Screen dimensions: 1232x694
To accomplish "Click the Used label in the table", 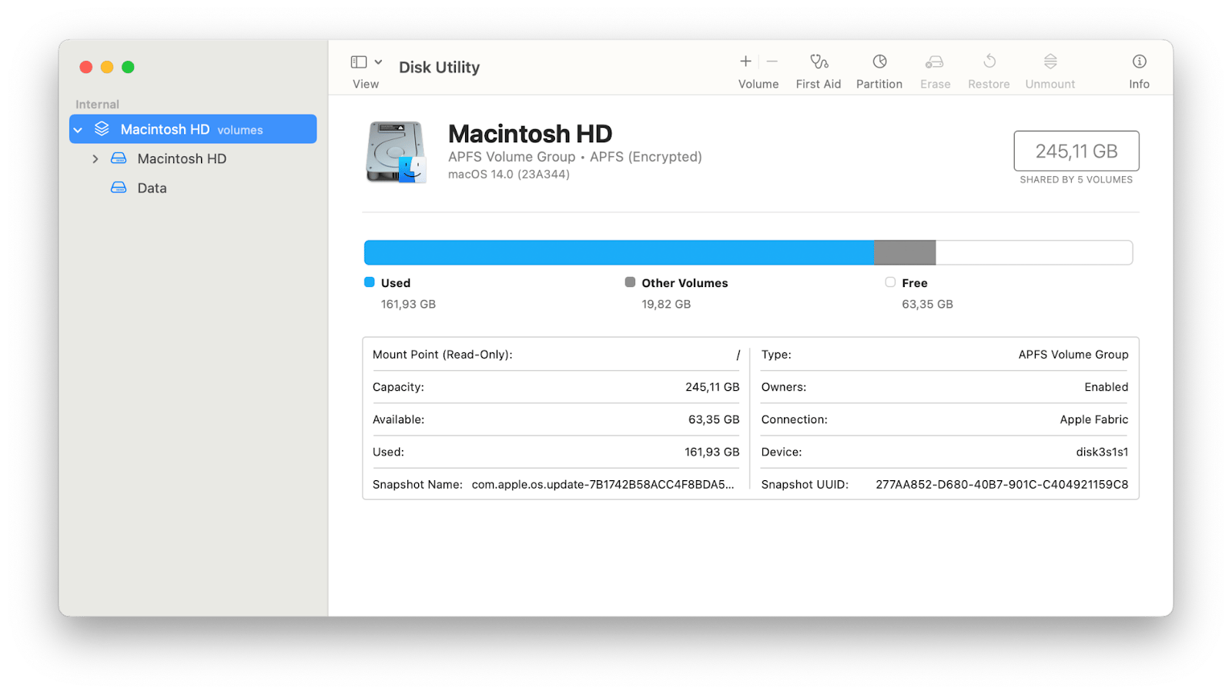I will 388,452.
